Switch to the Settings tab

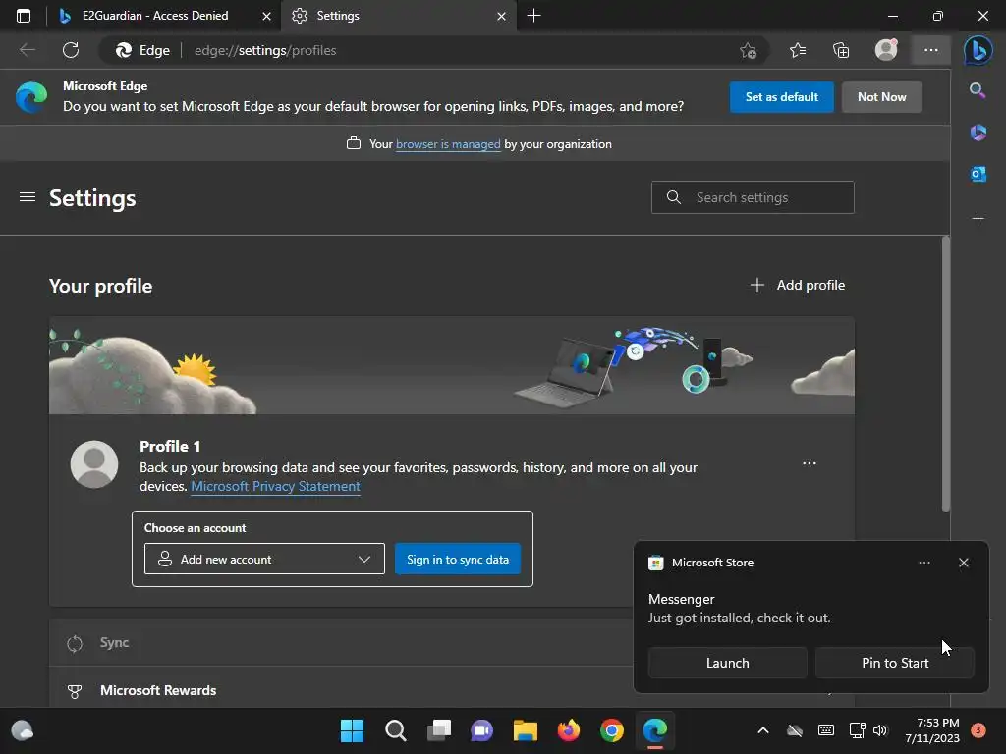(x=398, y=16)
